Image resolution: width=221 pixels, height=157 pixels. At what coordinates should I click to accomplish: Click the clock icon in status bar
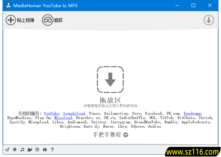point(37,149)
